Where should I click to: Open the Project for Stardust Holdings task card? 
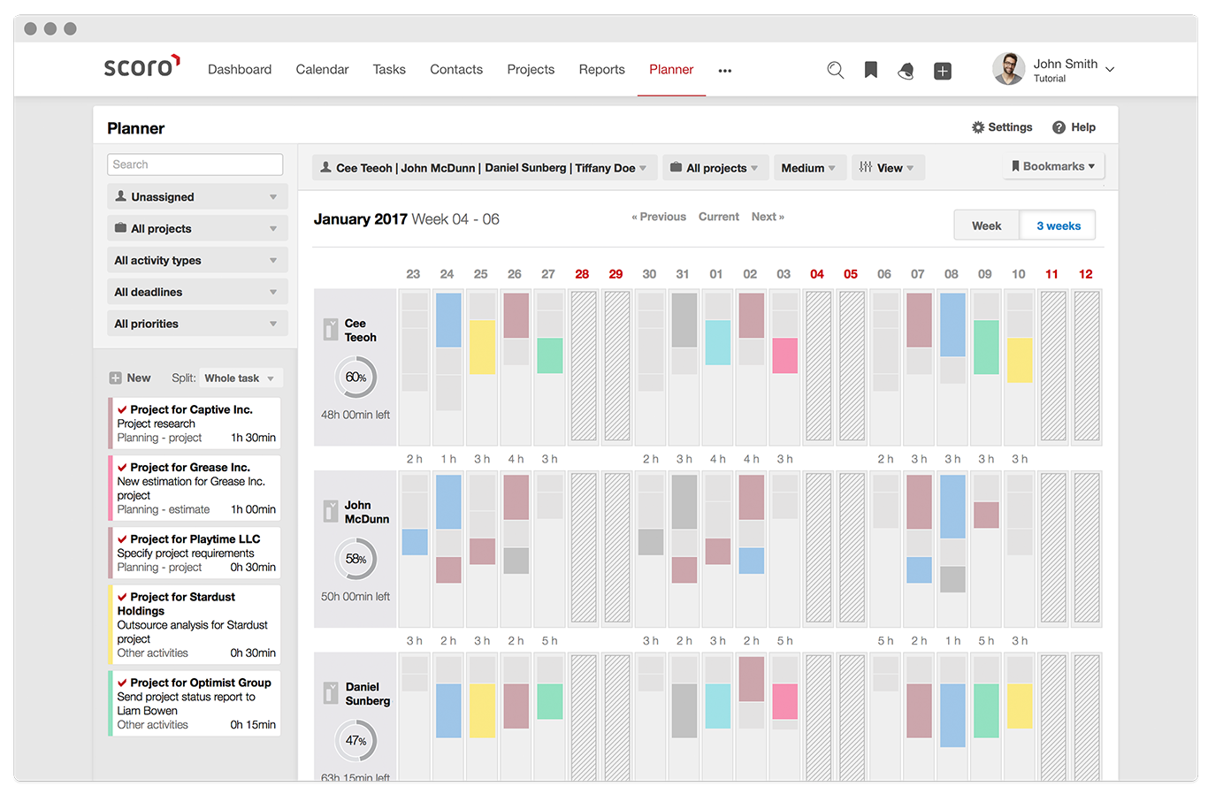[x=195, y=624]
